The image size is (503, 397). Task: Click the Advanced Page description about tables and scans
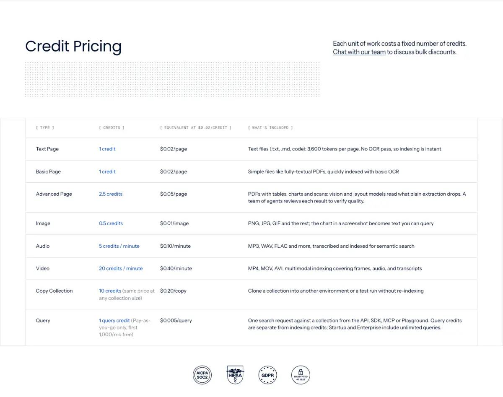[x=357, y=197]
